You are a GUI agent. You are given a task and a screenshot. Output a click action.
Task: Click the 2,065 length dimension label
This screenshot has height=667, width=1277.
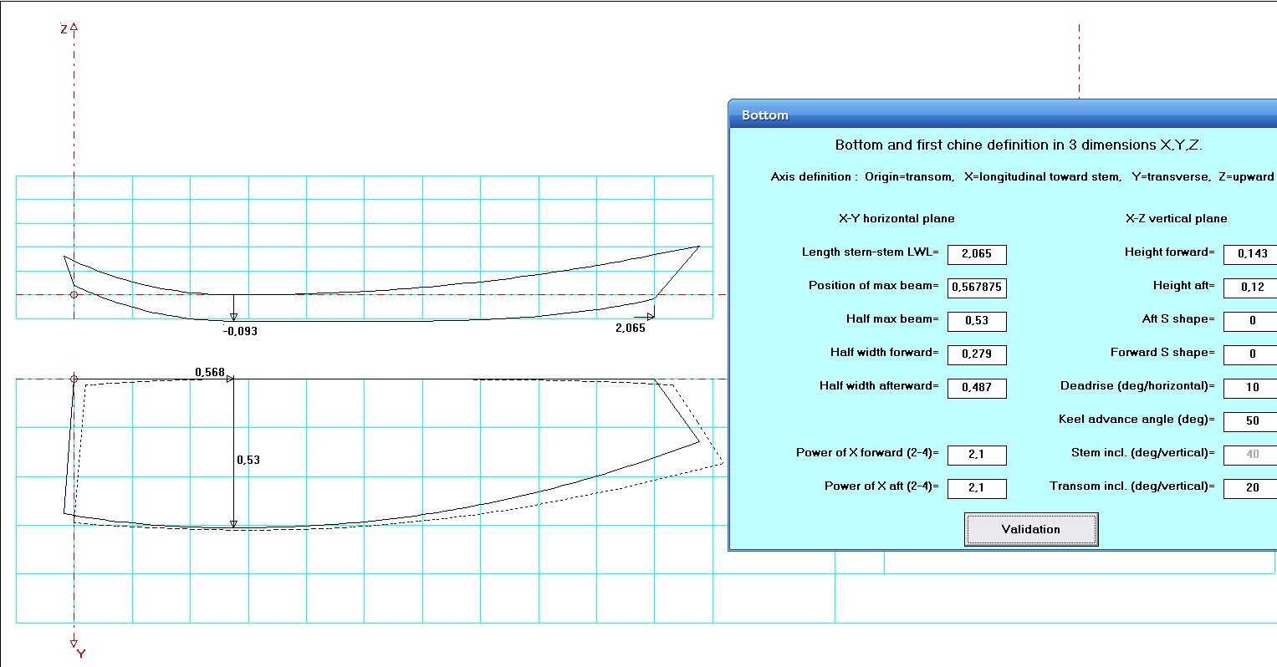630,328
